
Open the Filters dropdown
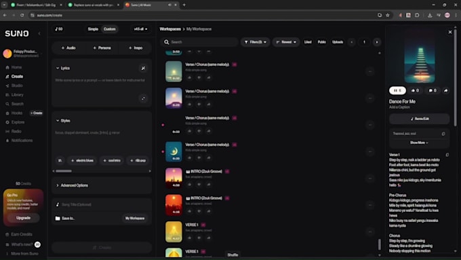[255, 42]
